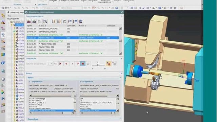Collapse the Синхронизировать section

(x=121, y=16)
